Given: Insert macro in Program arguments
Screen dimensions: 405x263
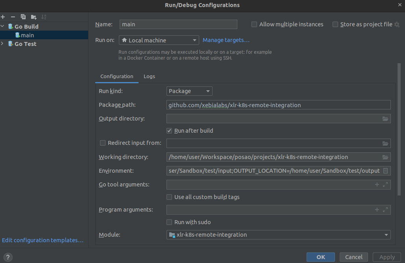Looking at the screenshot, I should click(x=377, y=210).
